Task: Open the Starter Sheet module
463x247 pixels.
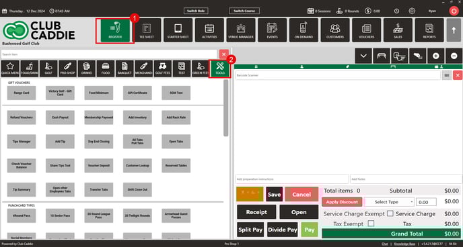Action: [178, 30]
